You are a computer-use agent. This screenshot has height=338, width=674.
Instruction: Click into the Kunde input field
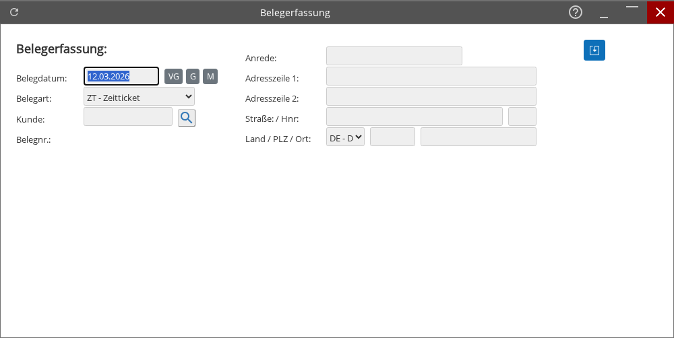128,117
